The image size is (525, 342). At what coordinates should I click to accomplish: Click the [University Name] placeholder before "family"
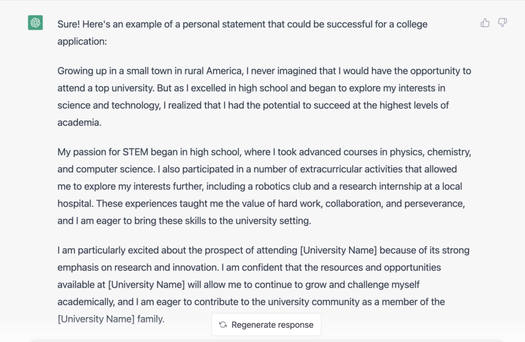96,319
